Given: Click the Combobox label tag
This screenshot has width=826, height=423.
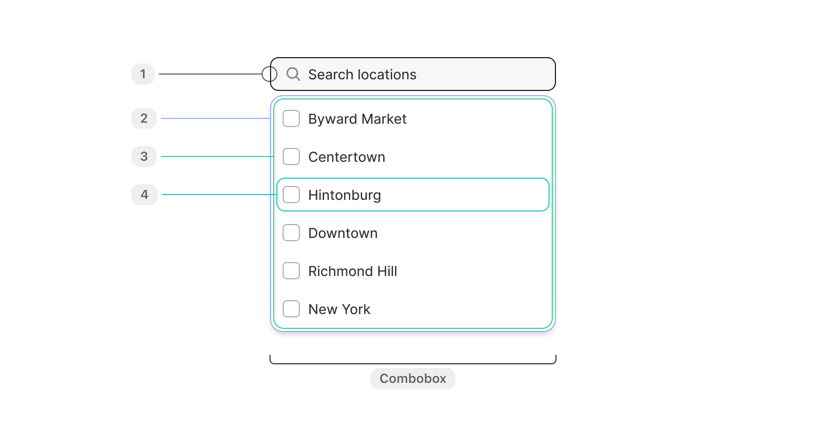Looking at the screenshot, I should pyautogui.click(x=413, y=379).
